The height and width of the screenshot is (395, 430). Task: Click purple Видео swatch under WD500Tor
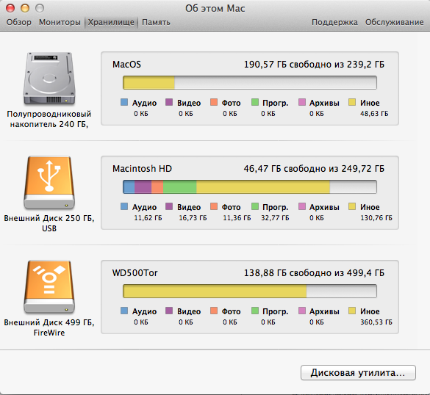tap(169, 311)
